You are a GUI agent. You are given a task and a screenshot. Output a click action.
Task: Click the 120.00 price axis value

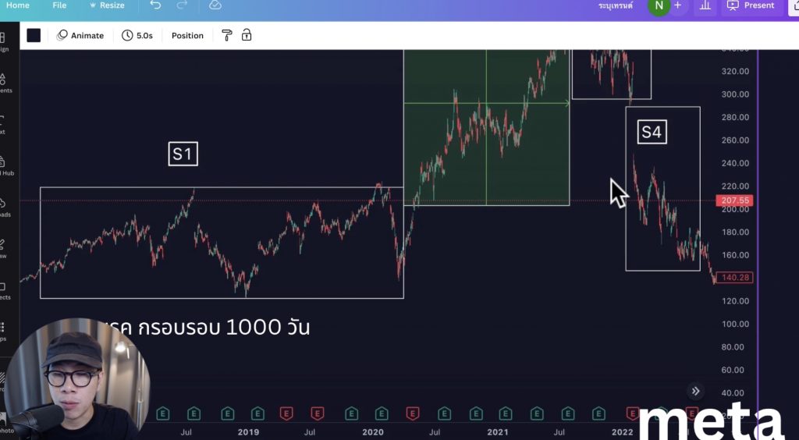(x=735, y=301)
